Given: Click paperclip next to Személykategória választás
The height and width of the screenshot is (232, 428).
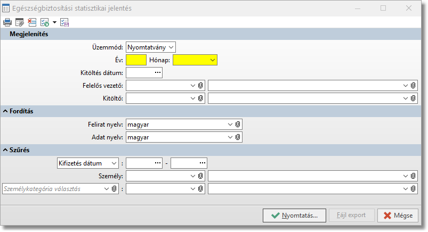Looking at the screenshot, I should [x=114, y=188].
